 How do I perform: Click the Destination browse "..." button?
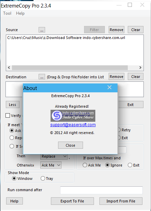click(x=42, y=77)
